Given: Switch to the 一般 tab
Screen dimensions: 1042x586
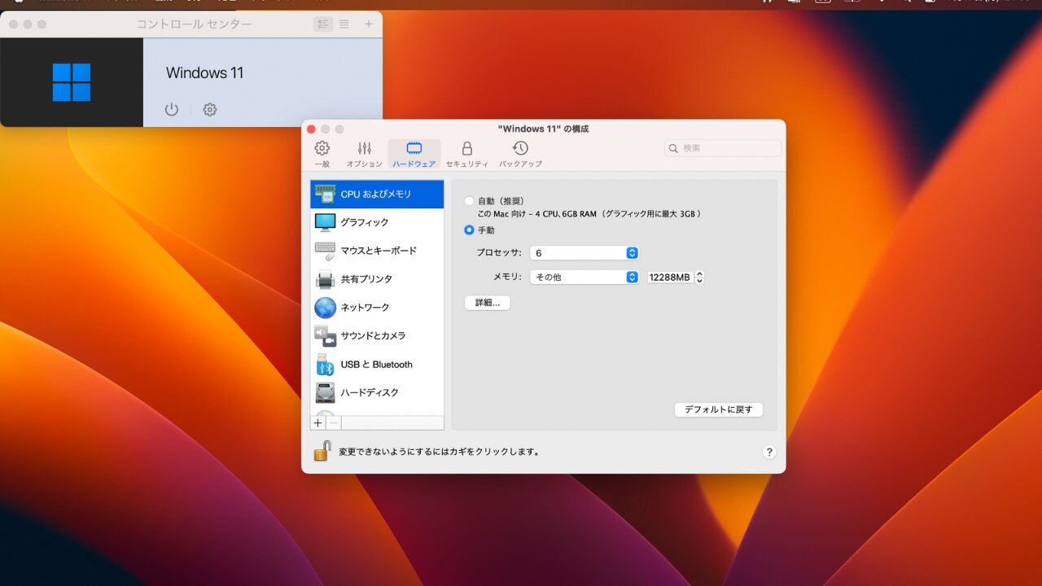Looking at the screenshot, I should [x=322, y=154].
